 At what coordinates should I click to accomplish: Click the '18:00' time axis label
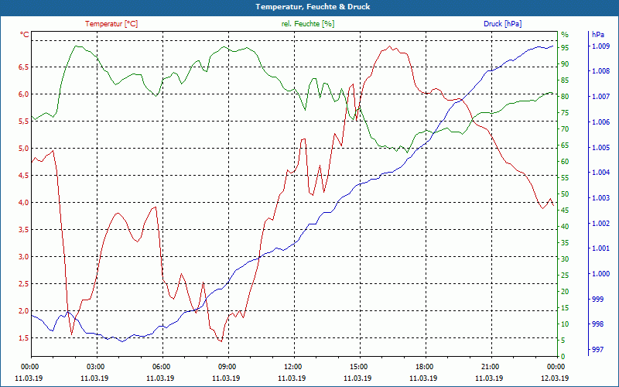[424, 366]
